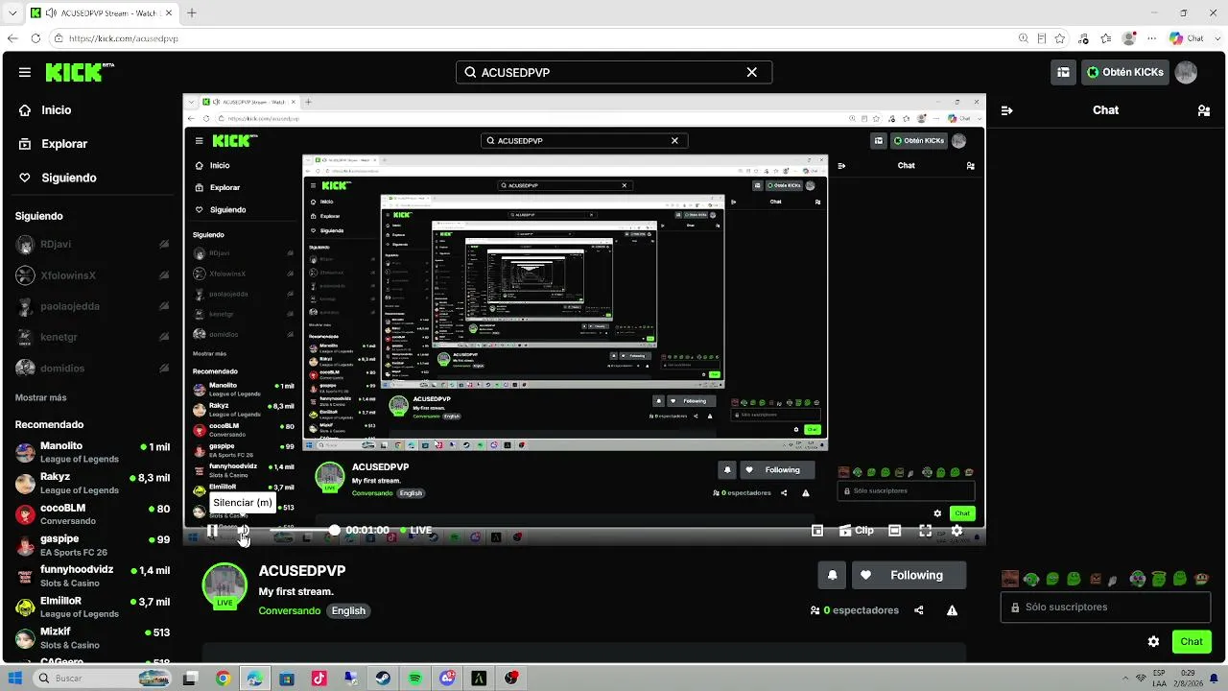Viewport: 1228px width, 691px height.
Task: Open Steam from the taskbar
Action: click(383, 679)
